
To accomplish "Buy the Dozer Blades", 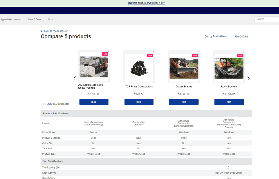I will (x=184, y=102).
